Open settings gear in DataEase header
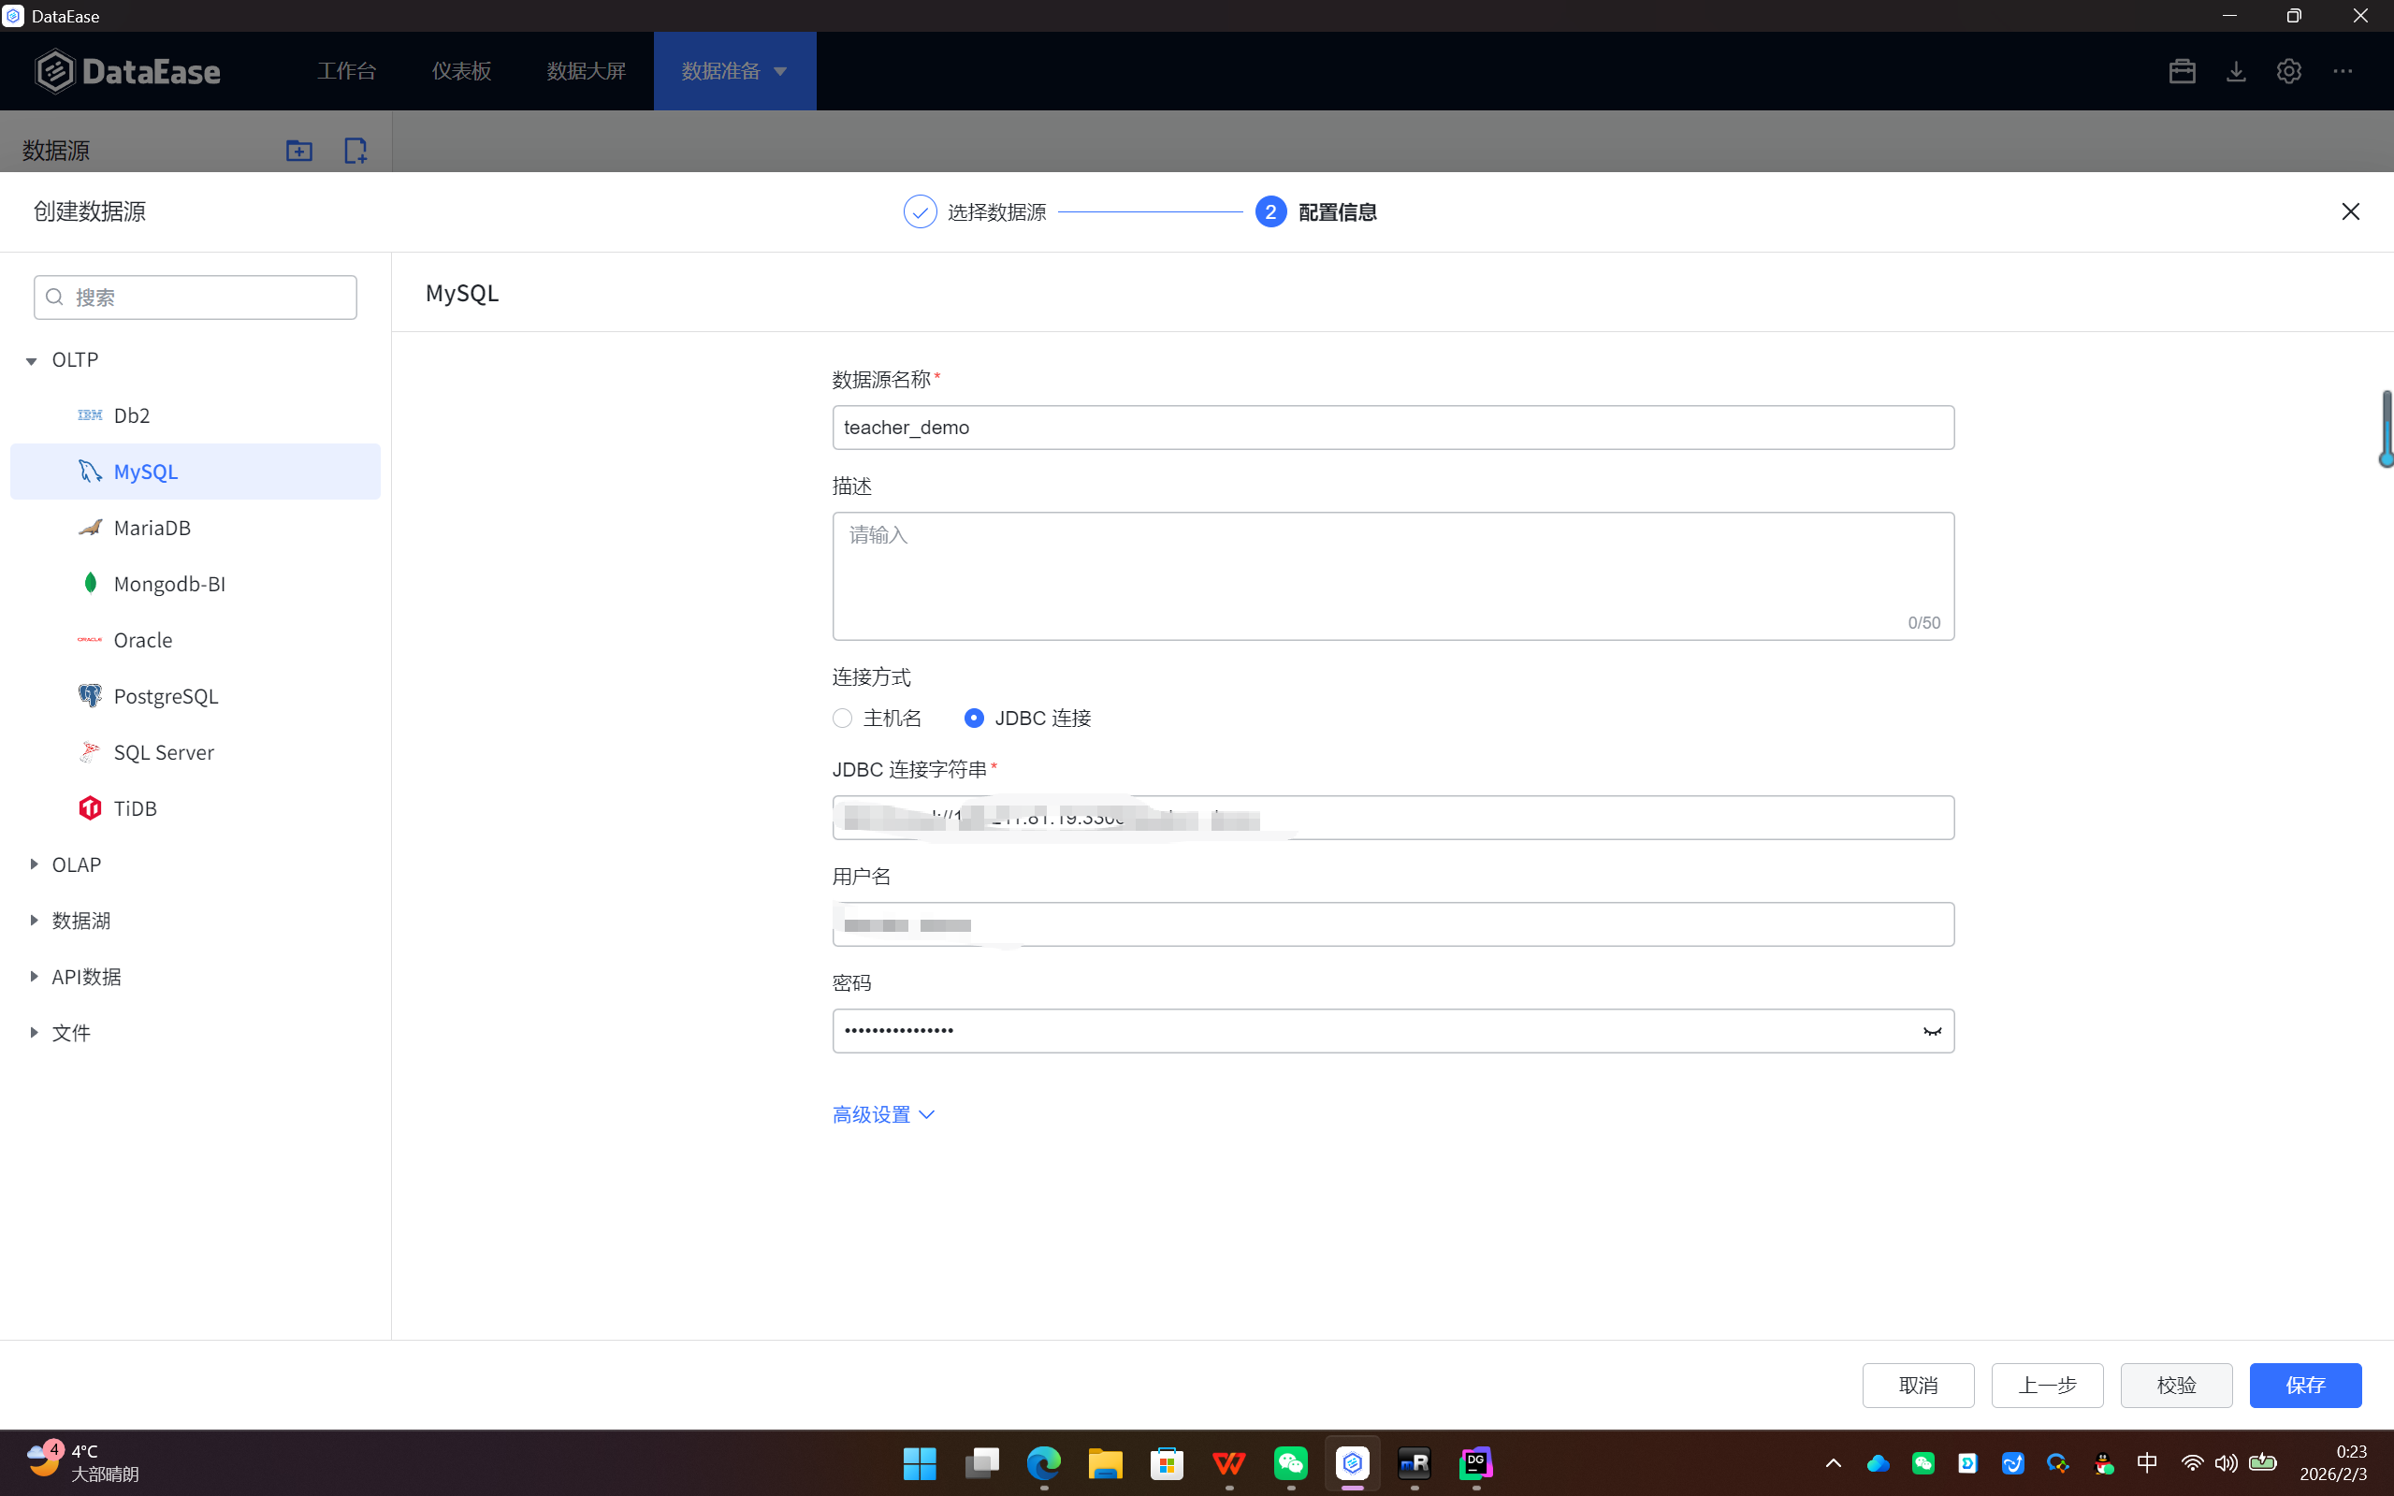This screenshot has width=2394, height=1496. [2288, 71]
